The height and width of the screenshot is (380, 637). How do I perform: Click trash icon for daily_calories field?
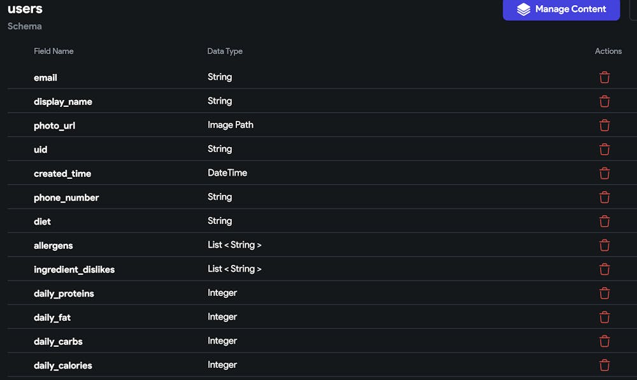coord(605,365)
